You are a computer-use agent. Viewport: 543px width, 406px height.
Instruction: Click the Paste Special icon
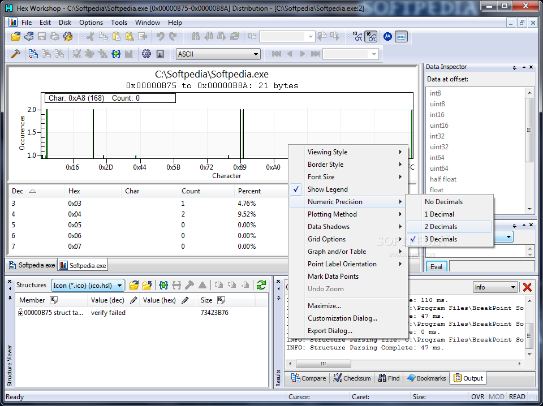coord(130,36)
